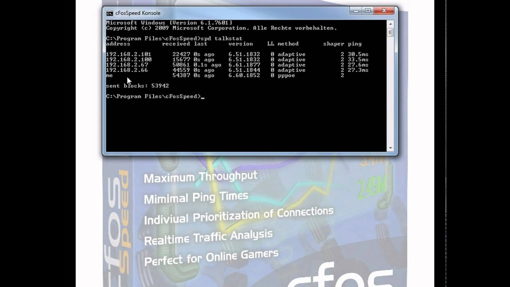
Task: Click the 'spd talkstat' command text
Action: click(x=222, y=39)
